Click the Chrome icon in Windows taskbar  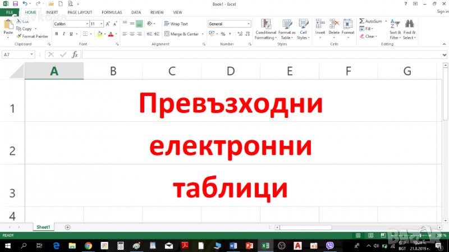(x=88, y=246)
